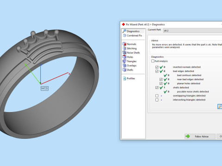
Task: Enable overlapping triangles detected checkbox
Action: click(x=157, y=96)
